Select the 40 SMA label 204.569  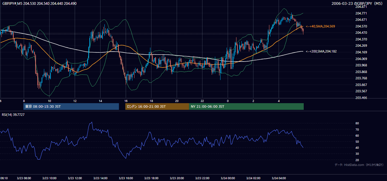(x=320, y=27)
